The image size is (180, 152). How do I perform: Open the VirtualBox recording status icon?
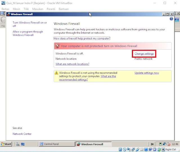[150, 149]
